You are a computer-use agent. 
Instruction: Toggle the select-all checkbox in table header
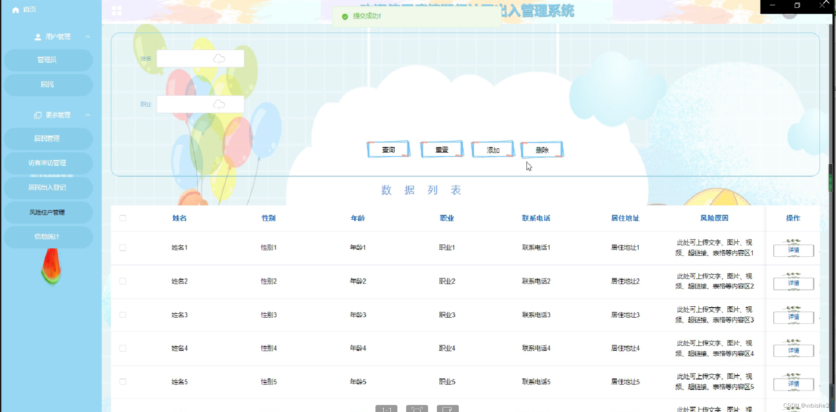point(123,218)
